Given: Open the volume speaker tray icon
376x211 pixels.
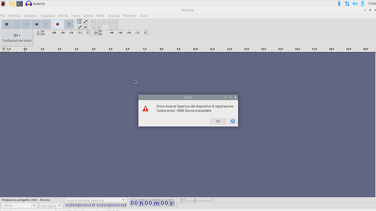Looking at the screenshot, I should click(355, 4).
